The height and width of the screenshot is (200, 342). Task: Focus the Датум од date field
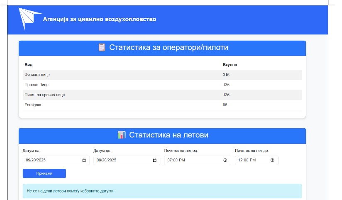pyautogui.click(x=56, y=160)
